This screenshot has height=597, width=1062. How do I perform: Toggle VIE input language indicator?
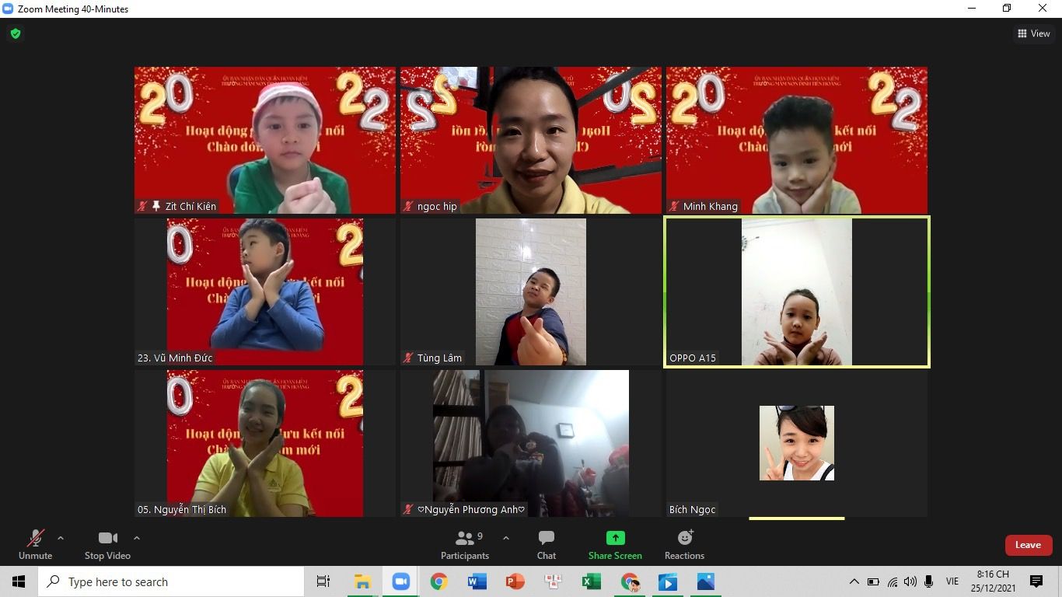(x=952, y=581)
